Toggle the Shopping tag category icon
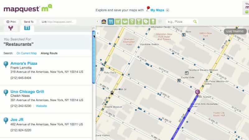The width and height of the screenshot is (249, 140). click(x=146, y=21)
